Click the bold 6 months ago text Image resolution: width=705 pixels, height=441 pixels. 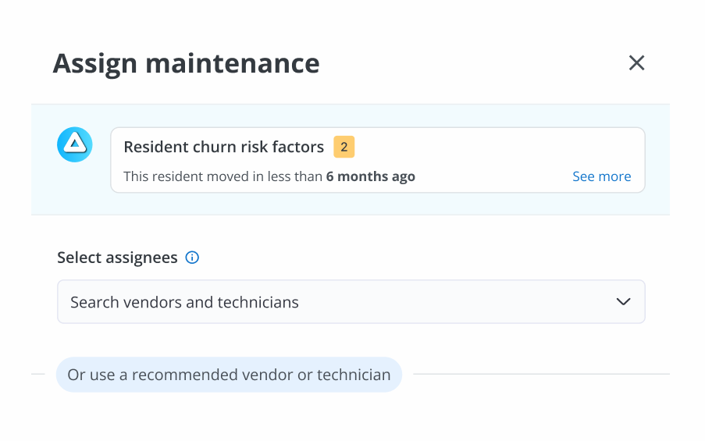tap(370, 176)
